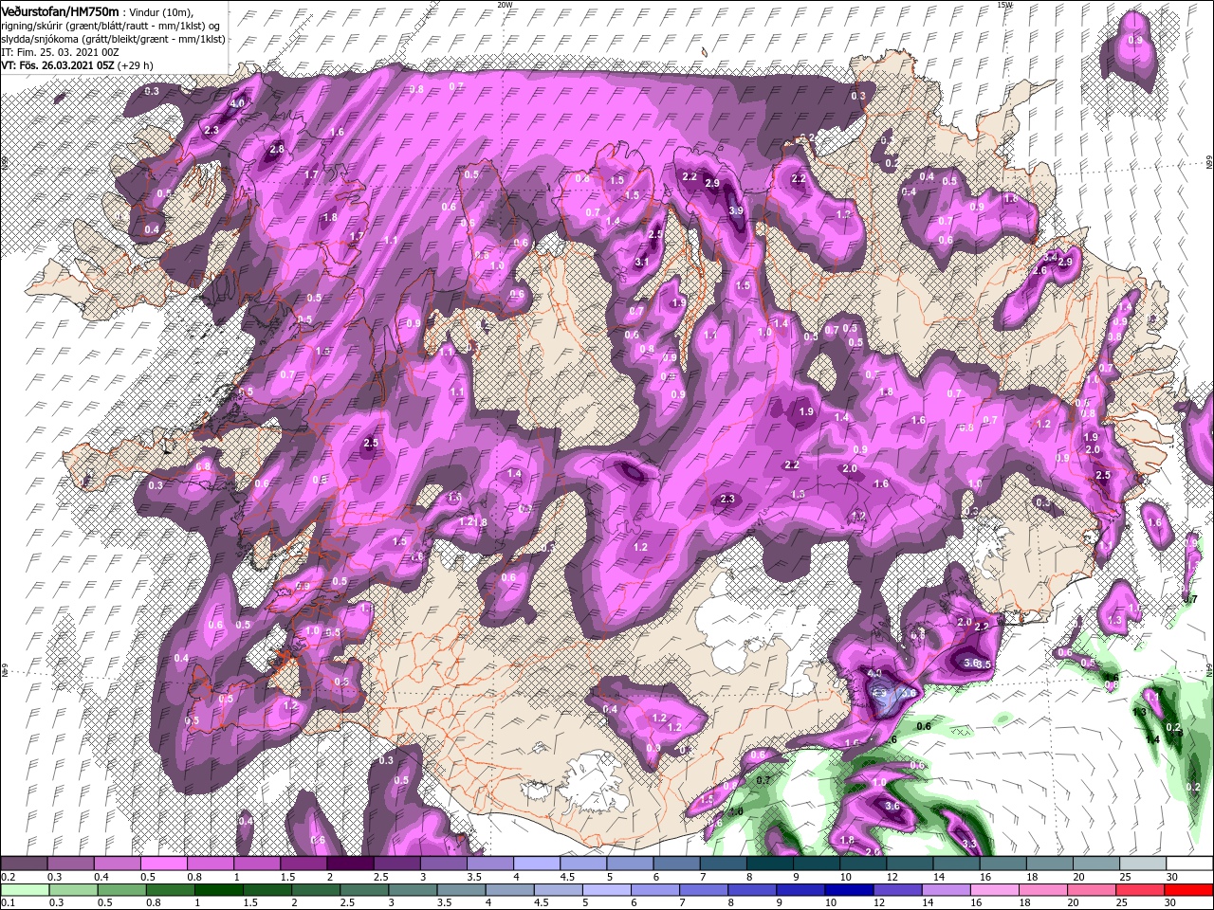Click the 'slydda/snjókoma' description line
This screenshot has height=910, width=1214.
pos(113,39)
